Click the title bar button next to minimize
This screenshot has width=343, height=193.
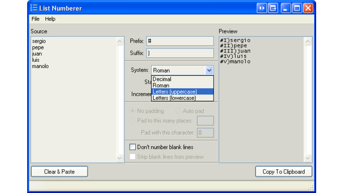pyautogui.click(x=273, y=8)
